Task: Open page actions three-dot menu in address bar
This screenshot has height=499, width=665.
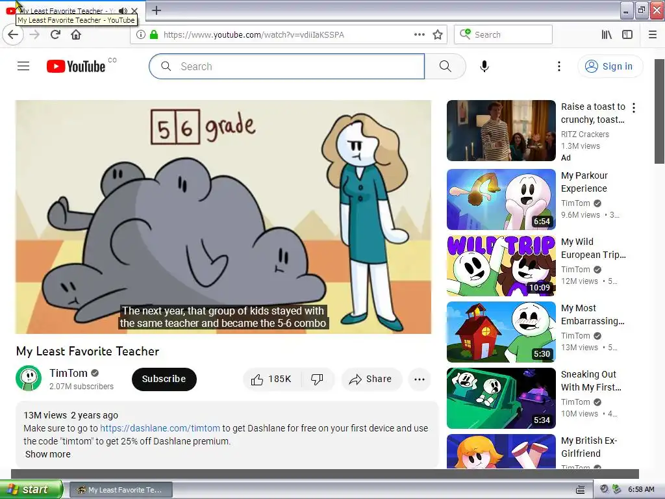Action: pos(420,35)
